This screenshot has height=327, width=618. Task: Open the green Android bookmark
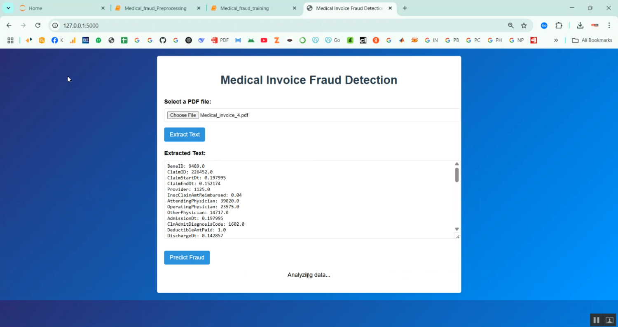pyautogui.click(x=251, y=40)
